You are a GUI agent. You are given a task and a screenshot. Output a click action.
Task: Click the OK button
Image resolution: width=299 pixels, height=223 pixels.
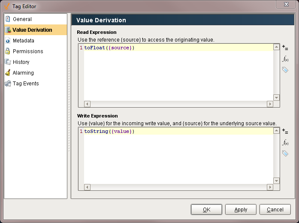click(206, 209)
